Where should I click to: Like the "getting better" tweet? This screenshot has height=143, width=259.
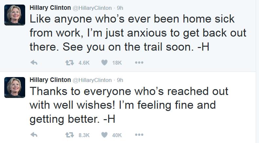pos(104,135)
